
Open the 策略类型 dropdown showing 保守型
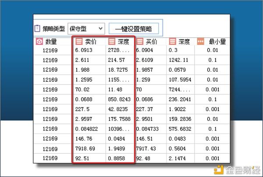[86, 29]
